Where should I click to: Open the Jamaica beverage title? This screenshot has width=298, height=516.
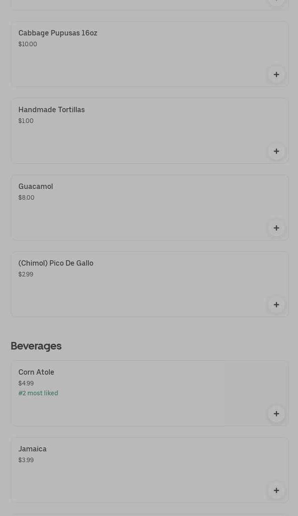click(x=32, y=449)
